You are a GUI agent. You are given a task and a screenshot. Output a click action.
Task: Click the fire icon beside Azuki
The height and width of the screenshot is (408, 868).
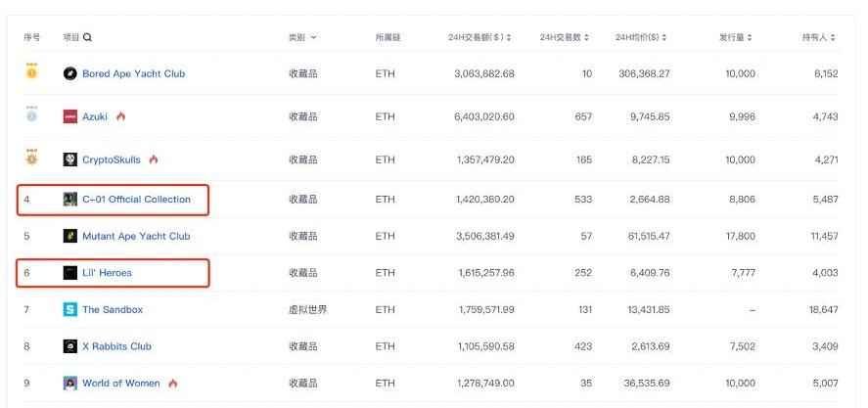point(121,116)
